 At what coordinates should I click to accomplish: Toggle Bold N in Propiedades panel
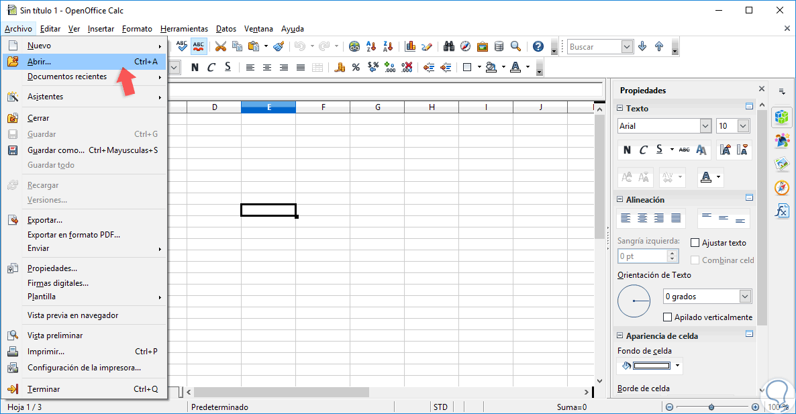[627, 150]
